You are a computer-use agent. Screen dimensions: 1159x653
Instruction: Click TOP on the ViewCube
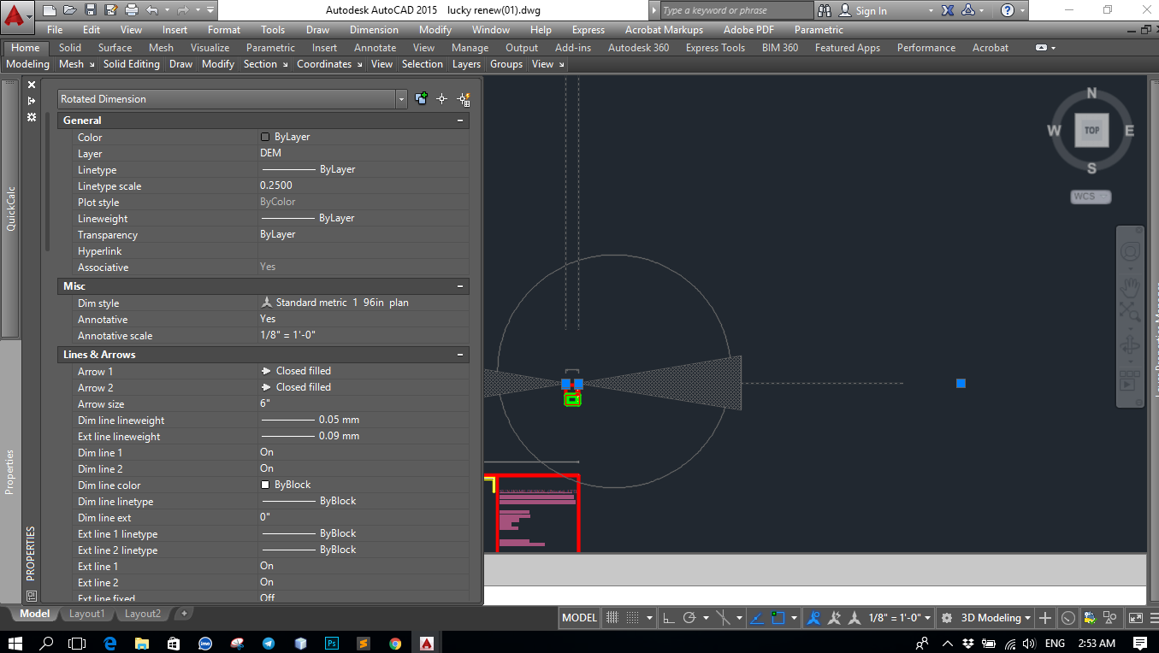(x=1091, y=130)
